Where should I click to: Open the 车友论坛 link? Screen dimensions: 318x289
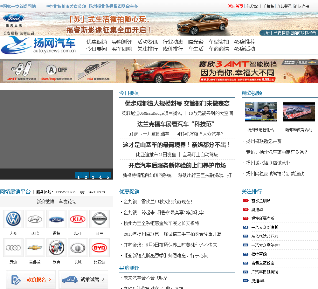67,202
